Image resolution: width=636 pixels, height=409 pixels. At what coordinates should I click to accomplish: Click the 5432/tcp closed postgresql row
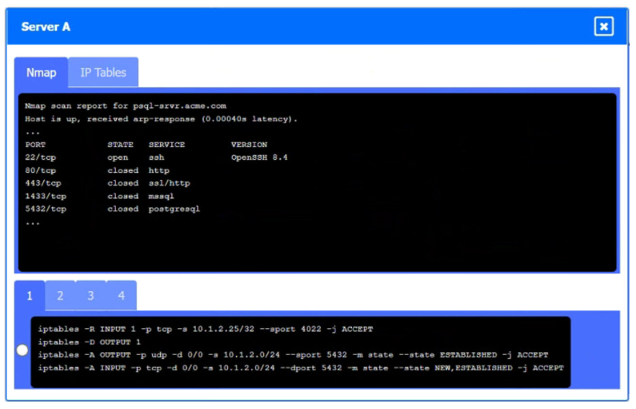(112, 209)
